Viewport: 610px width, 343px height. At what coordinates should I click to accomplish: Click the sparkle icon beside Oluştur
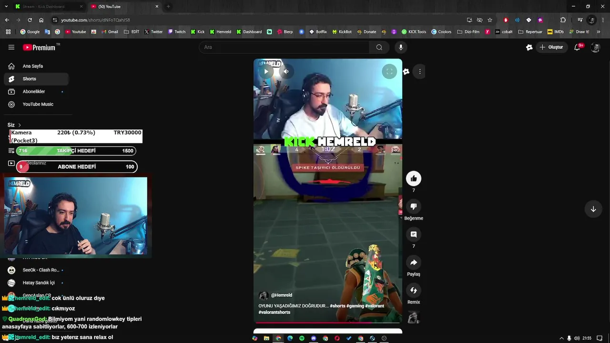[x=529, y=47]
